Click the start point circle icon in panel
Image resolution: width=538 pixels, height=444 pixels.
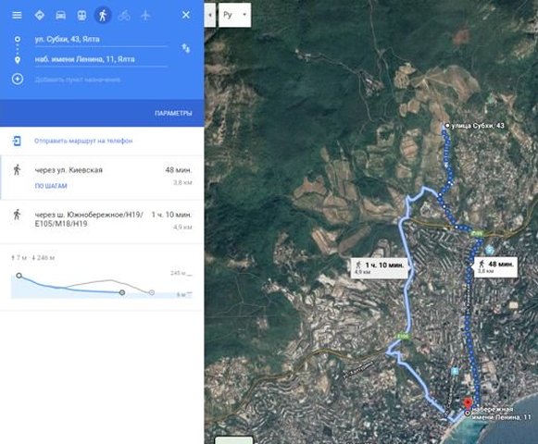pos(18,39)
